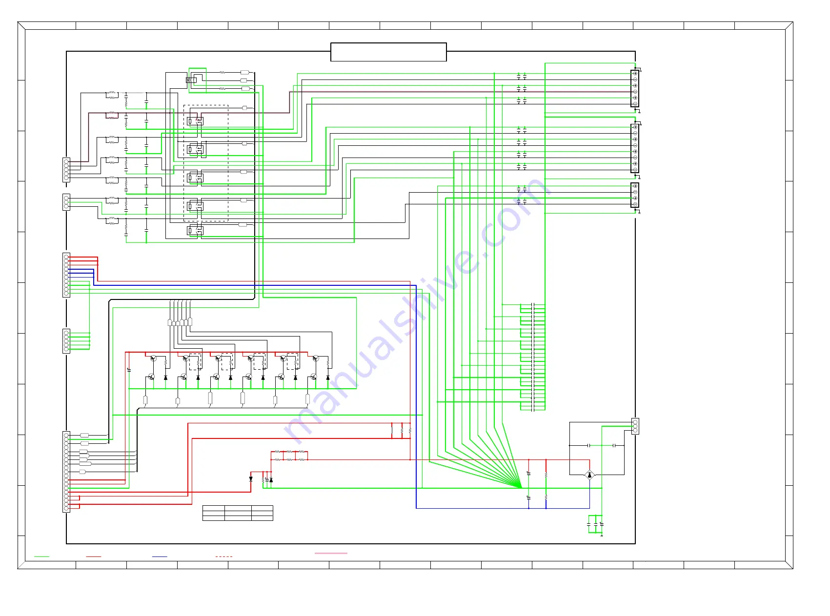This screenshot has height=616, width=830.
Task: Click the pink legend line sample
Action: [331, 553]
